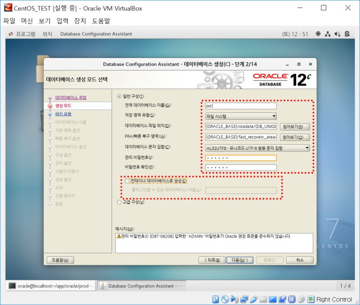Image resolution: width=360 pixels, height=305 pixels.
Task: Click the 관리 비밀번호 password field
Action: pos(241,158)
